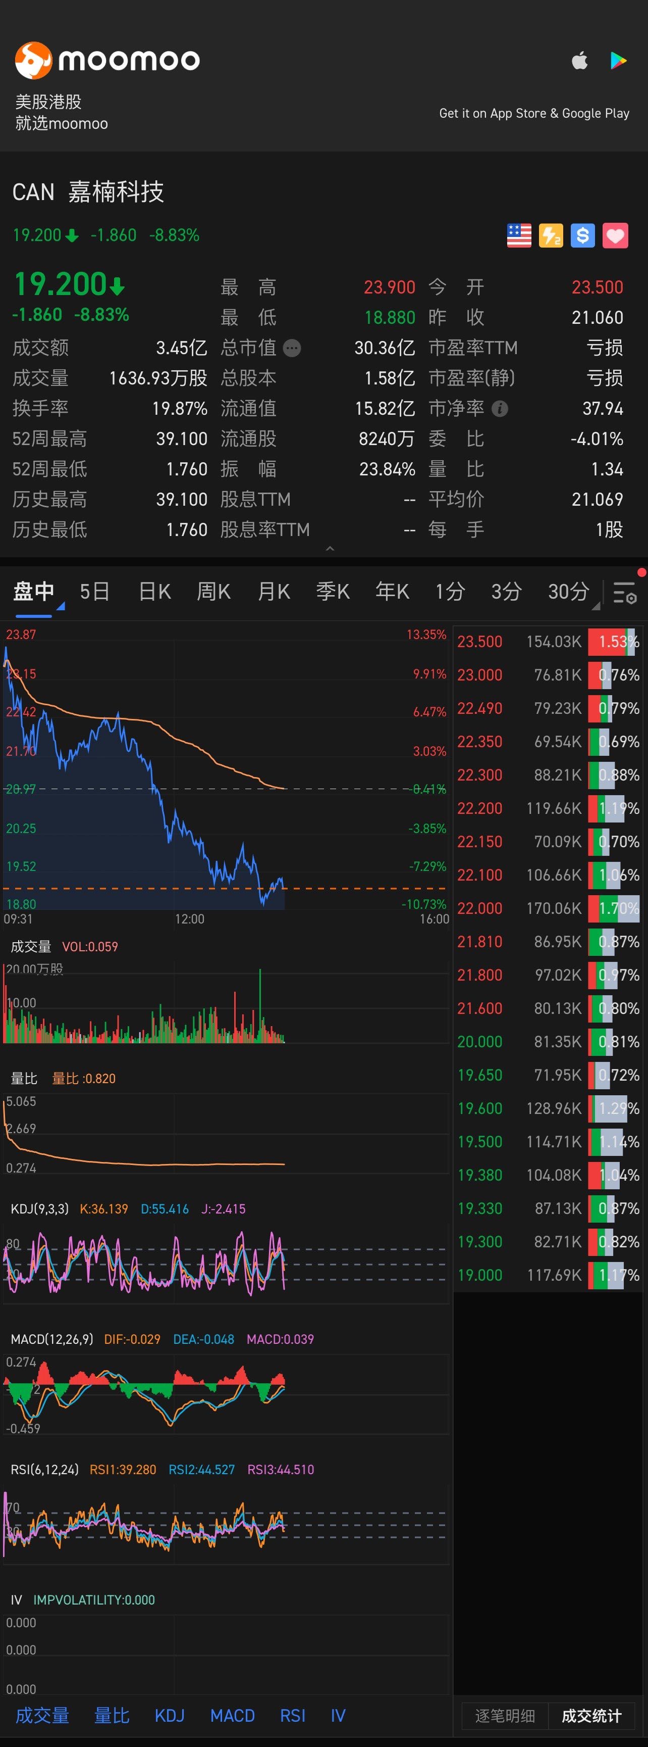
Task: Click the 23.500 price row
Action: coord(547,642)
